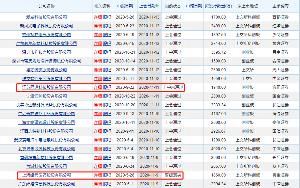View 详细 for 深圳市蕾奥规划设计

pyautogui.click(x=98, y=61)
